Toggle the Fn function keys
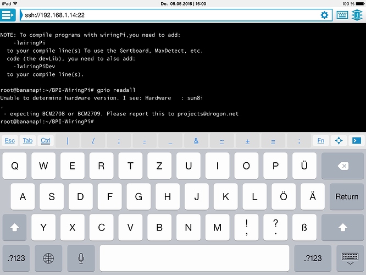The height and width of the screenshot is (275, 366). 321,140
